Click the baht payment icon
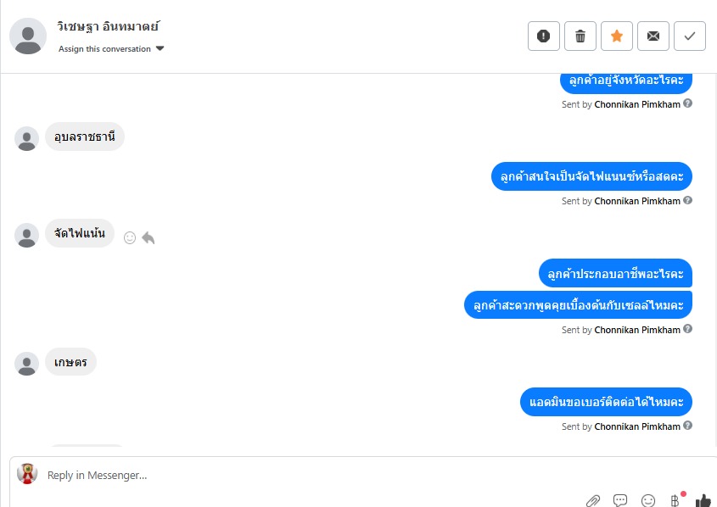Screen dimensions: 717x507 coord(675,500)
